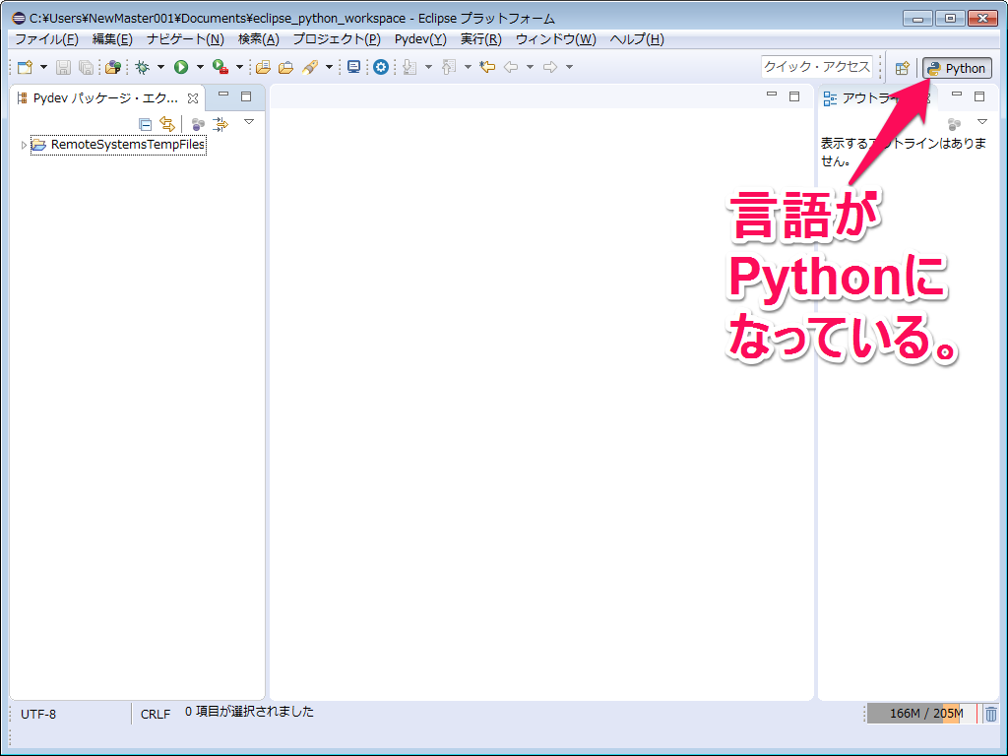This screenshot has height=756, width=1008.
Task: Expand the RemoteSystemsTempFiles project node
Action: pos(23,144)
